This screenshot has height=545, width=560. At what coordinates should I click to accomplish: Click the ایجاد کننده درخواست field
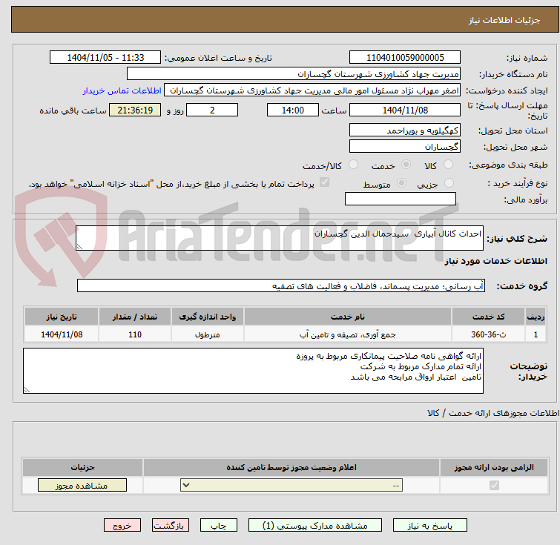click(x=312, y=90)
